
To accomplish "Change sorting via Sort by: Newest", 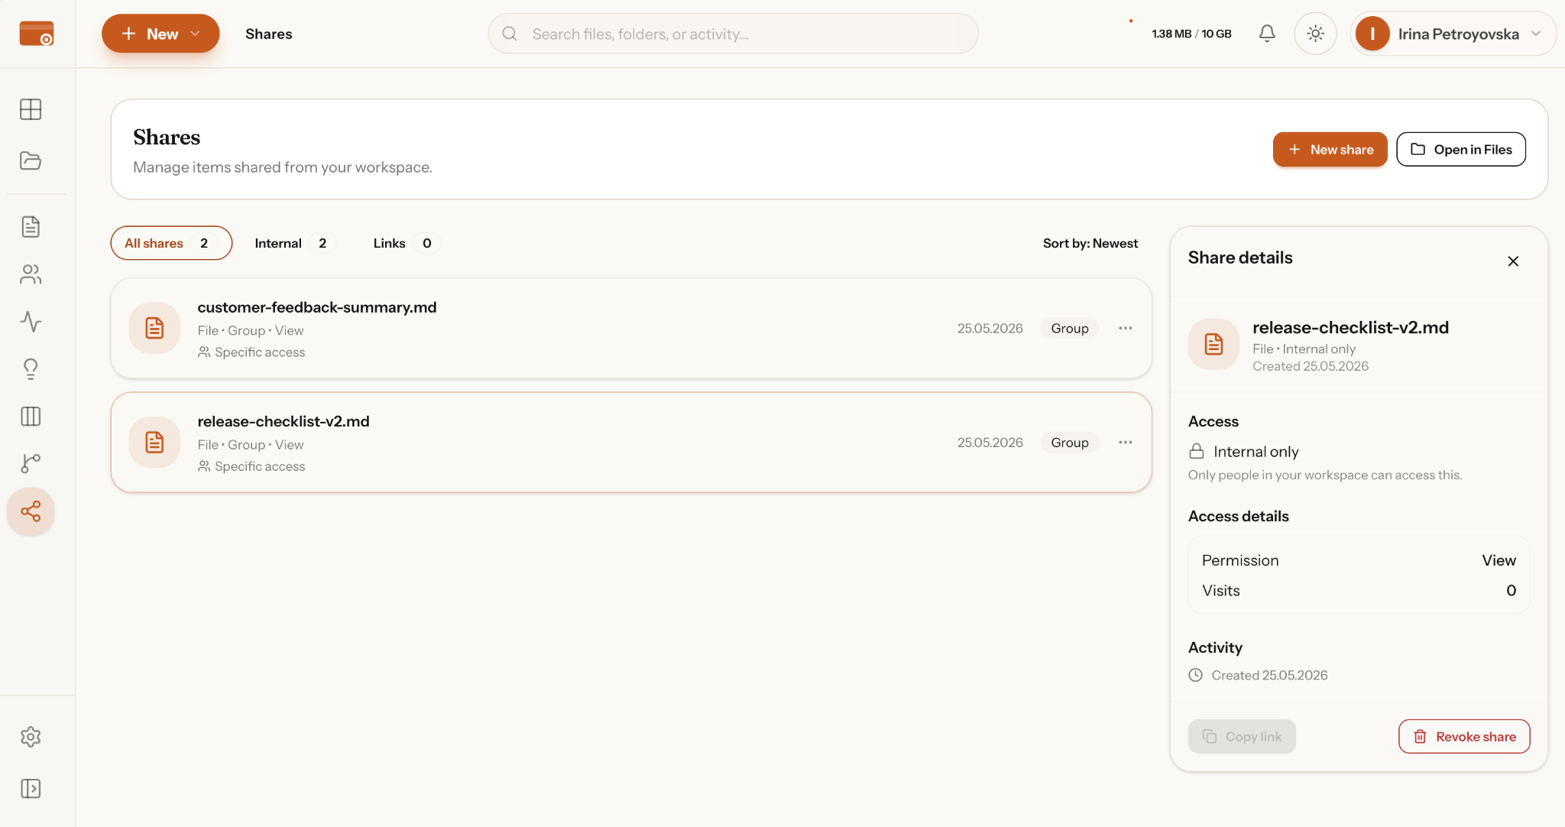I will (1090, 243).
